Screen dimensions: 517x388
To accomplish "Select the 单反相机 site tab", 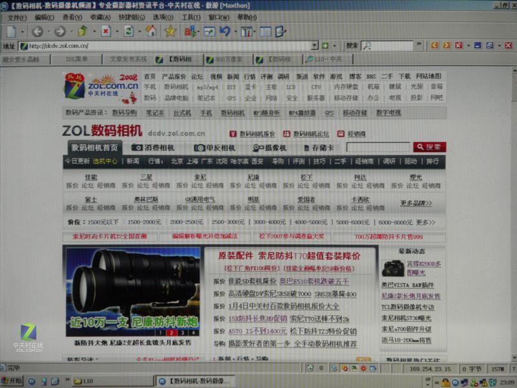I will [215, 148].
